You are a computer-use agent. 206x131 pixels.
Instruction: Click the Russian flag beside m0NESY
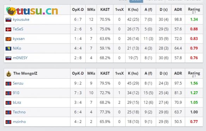[8, 58]
